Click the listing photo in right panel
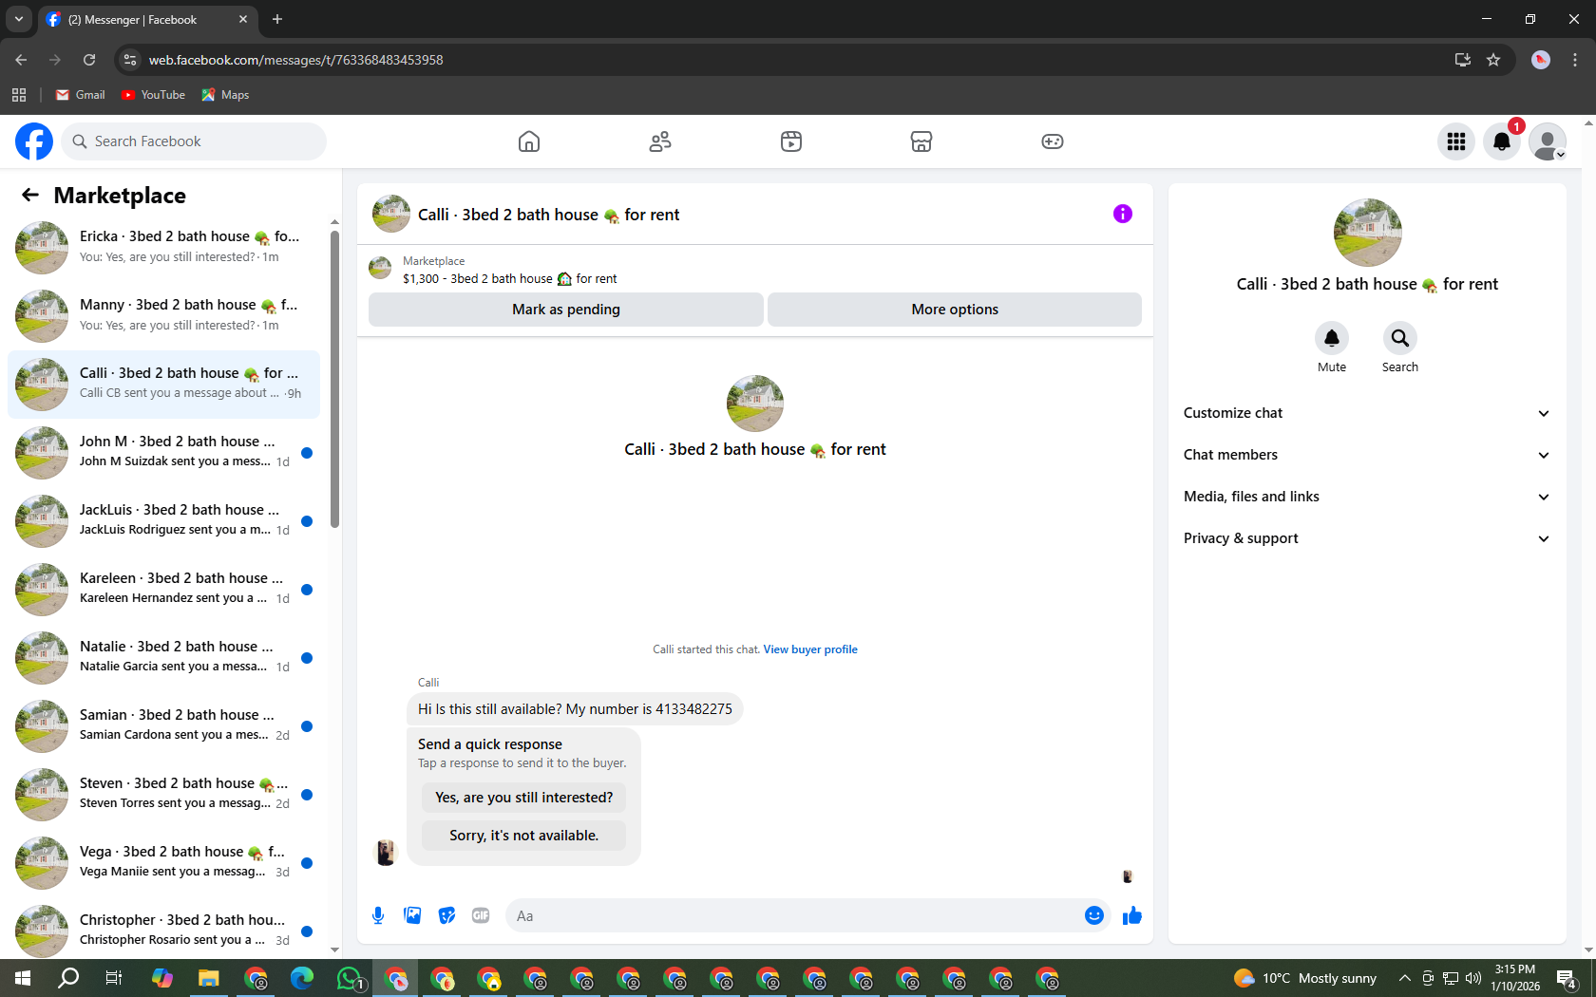The height and width of the screenshot is (997, 1596). (1367, 233)
